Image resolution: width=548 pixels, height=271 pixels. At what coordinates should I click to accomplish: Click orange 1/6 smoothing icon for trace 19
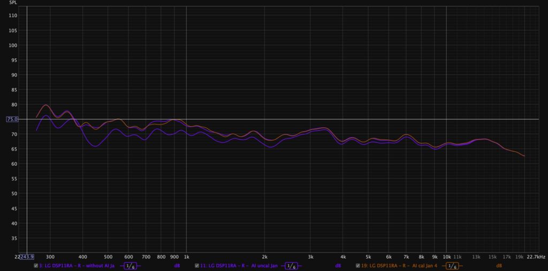point(452,266)
